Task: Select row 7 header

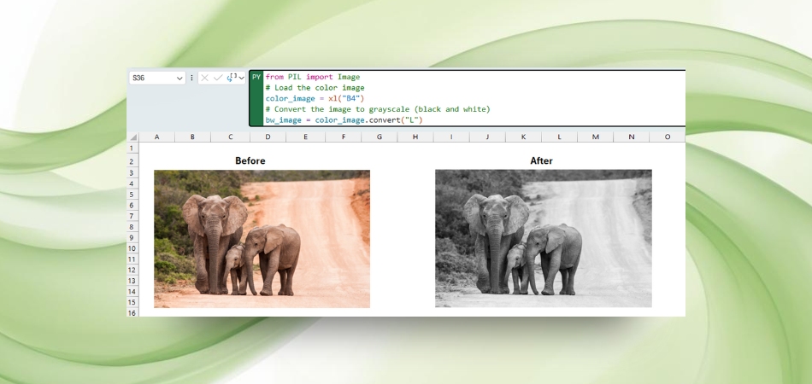Action: coord(132,216)
